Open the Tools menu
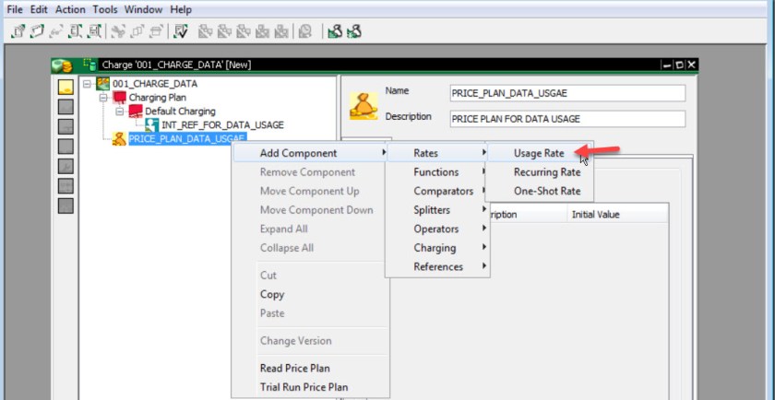The width and height of the screenshot is (775, 400). tap(105, 9)
